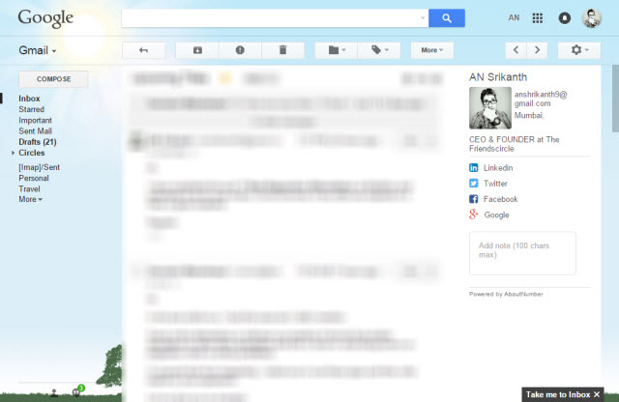619x402 pixels.
Task: Click the Compose button
Action: click(x=54, y=79)
